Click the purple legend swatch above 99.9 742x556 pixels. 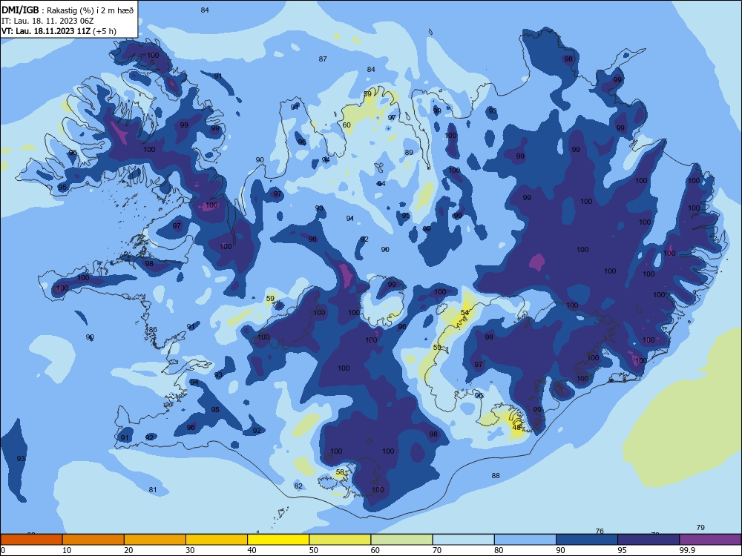(710, 540)
